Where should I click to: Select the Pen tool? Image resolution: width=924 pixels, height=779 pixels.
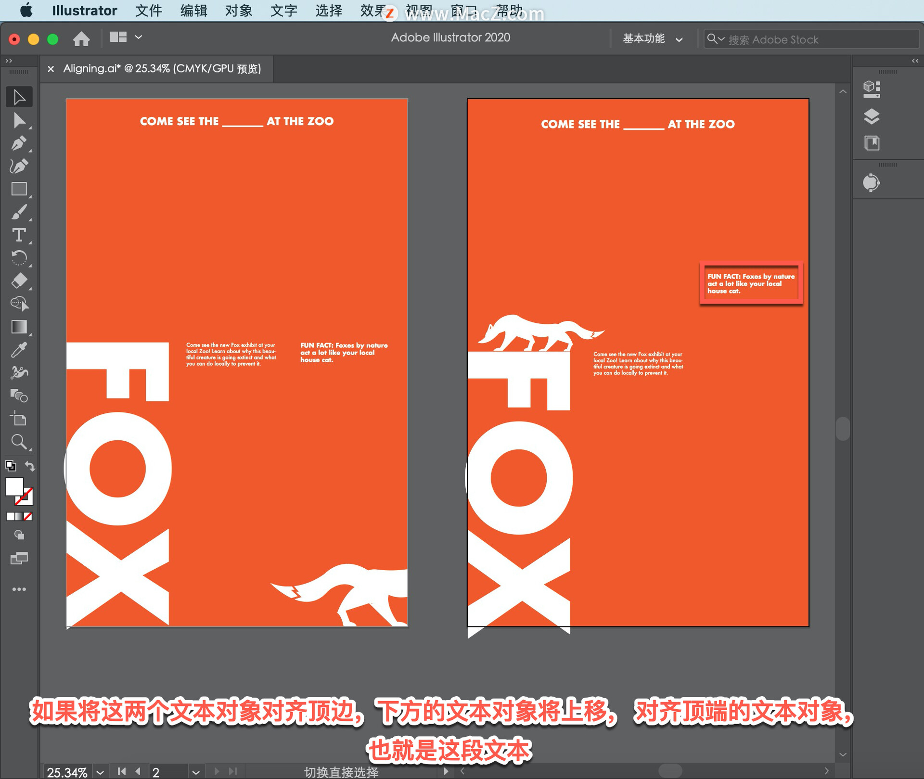tap(19, 143)
